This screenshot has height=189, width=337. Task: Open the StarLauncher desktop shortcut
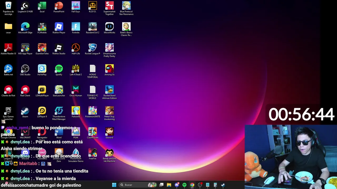click(59, 91)
